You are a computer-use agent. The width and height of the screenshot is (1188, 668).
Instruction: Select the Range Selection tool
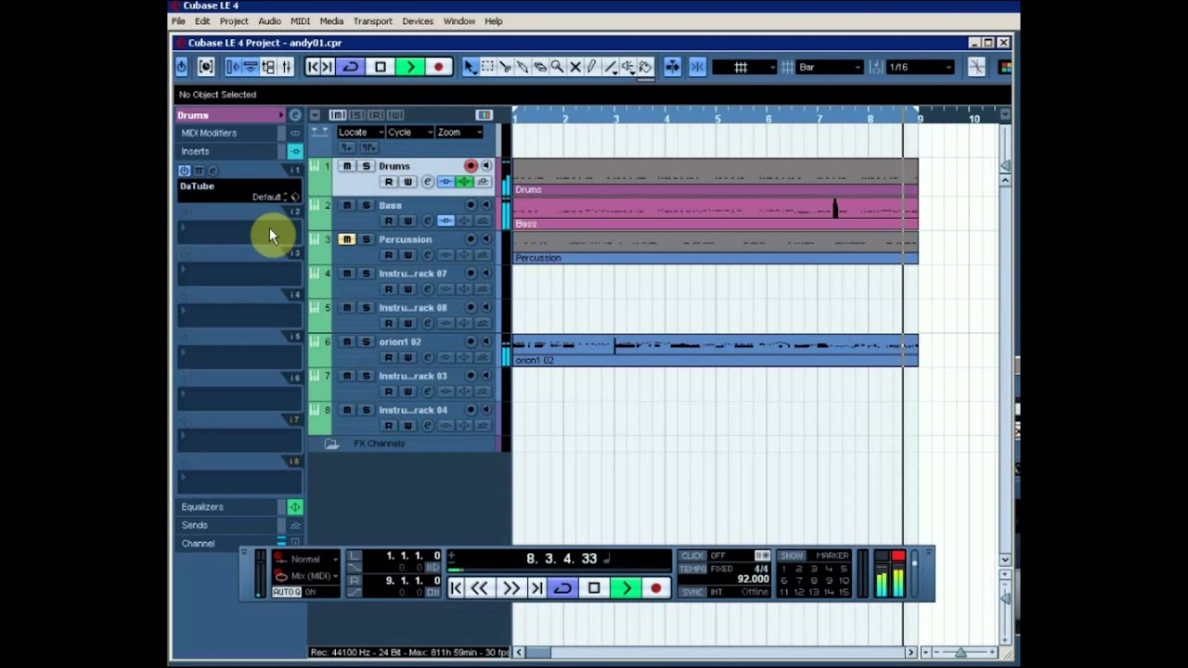pos(487,67)
